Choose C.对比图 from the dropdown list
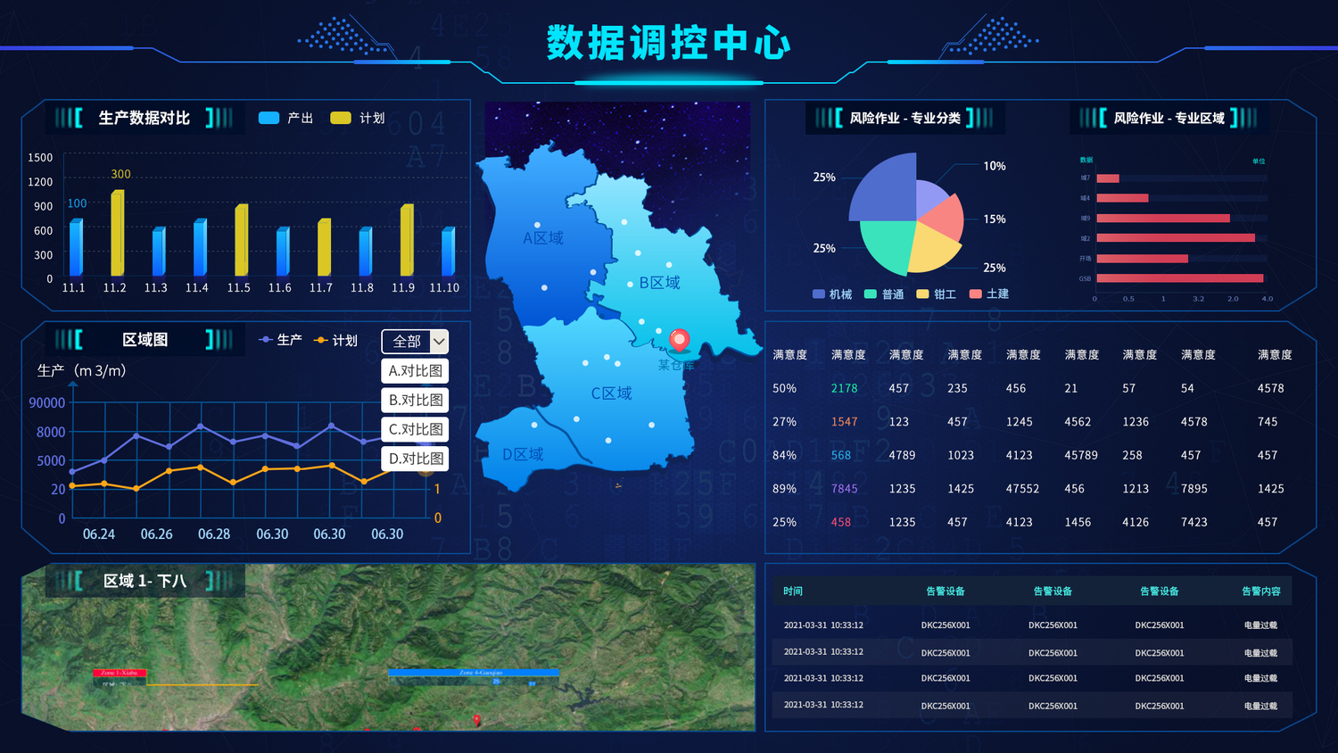 click(415, 429)
